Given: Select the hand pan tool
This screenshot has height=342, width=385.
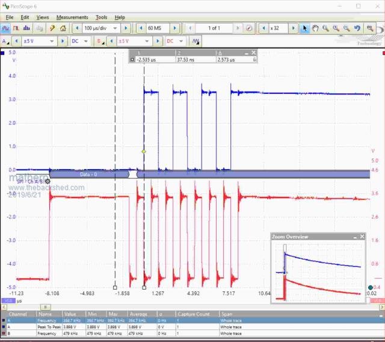Looking at the screenshot, I should (x=315, y=28).
